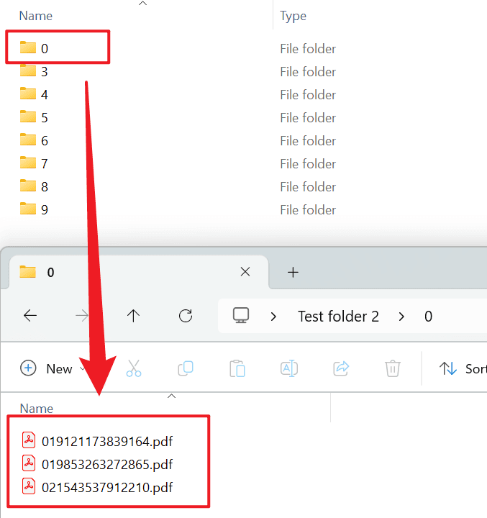Image resolution: width=487 pixels, height=518 pixels.
Task: Select file 021543537912210.pdf
Action: pyautogui.click(x=106, y=487)
